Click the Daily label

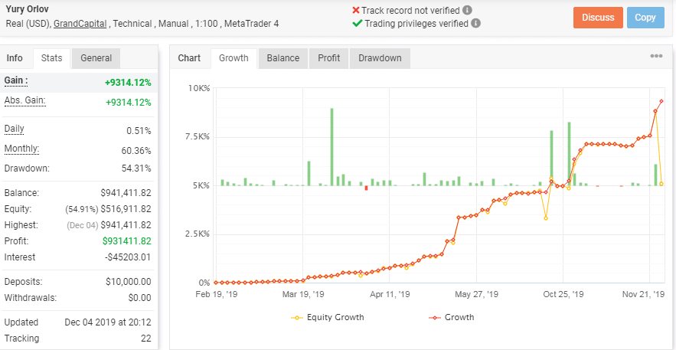point(15,129)
